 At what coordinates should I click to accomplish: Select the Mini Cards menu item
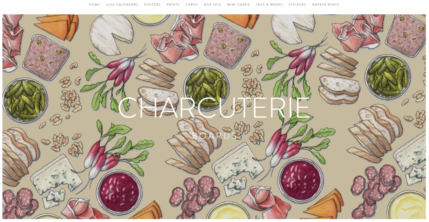pyautogui.click(x=239, y=5)
